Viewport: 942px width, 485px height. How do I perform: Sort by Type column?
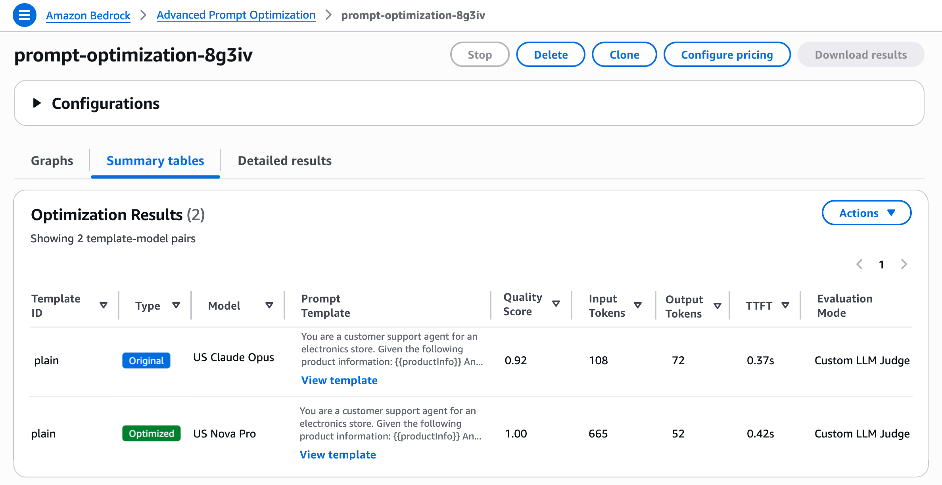[x=176, y=305]
